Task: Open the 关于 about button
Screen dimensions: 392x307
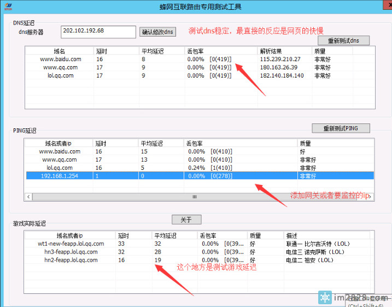Action: [186, 220]
